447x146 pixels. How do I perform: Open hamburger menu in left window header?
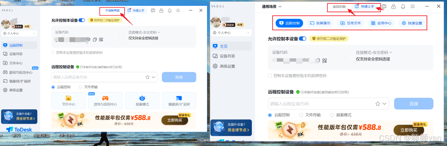click(178, 11)
